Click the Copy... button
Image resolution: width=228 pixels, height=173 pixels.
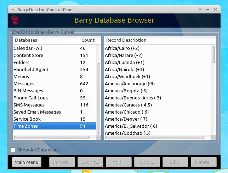pos(147,162)
